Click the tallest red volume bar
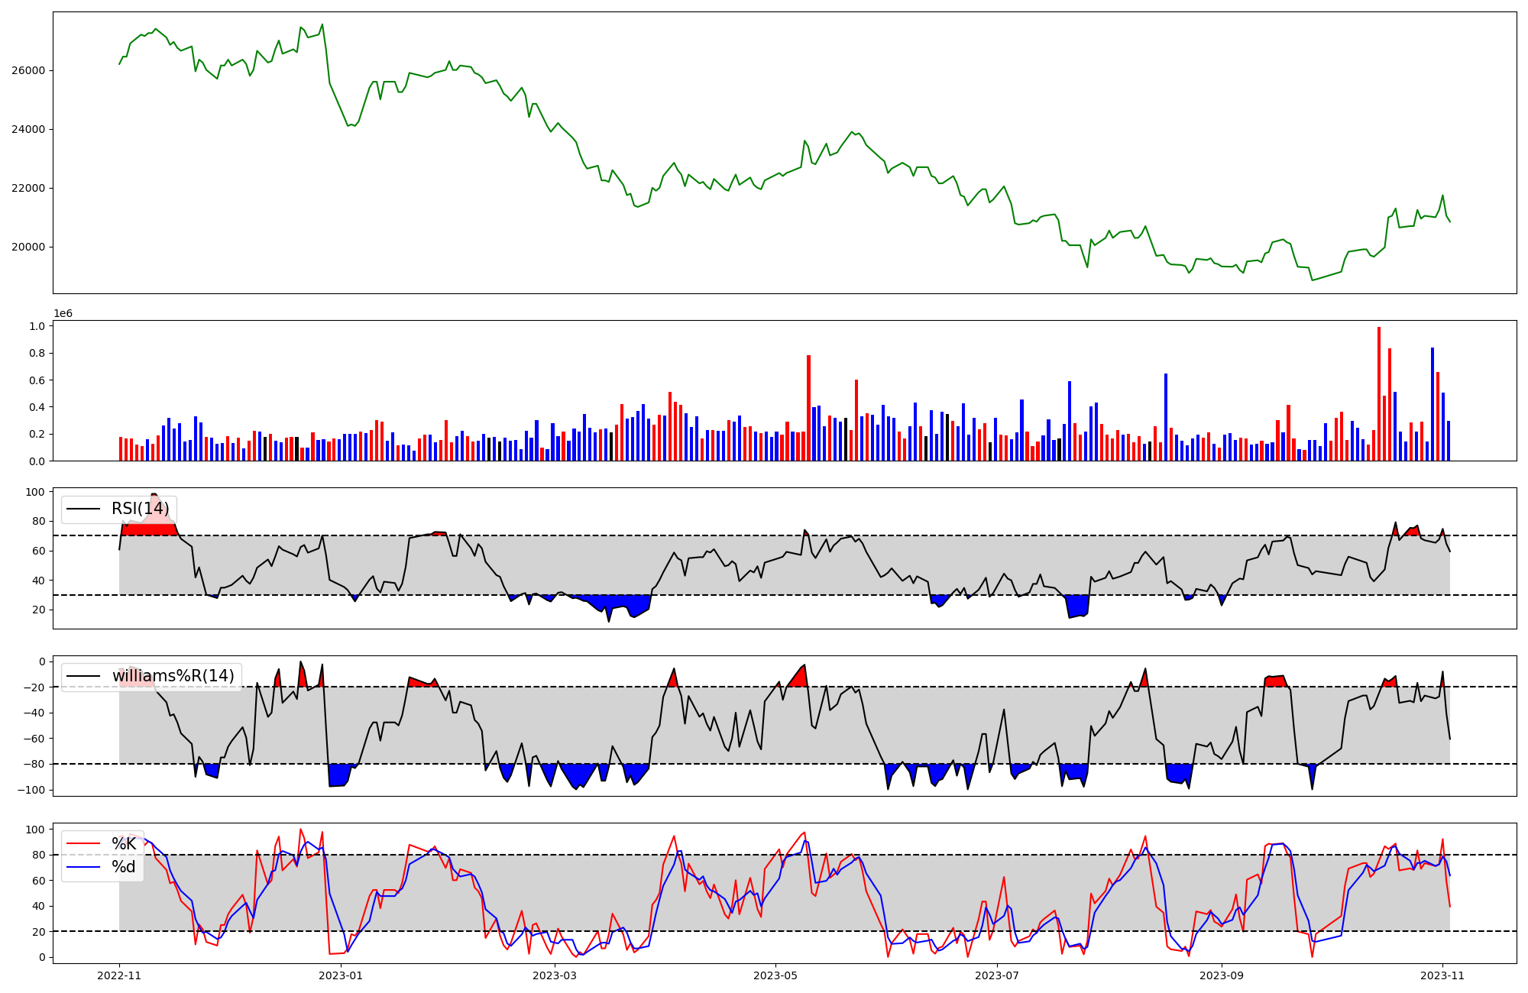The image size is (1528, 993). tap(1379, 393)
